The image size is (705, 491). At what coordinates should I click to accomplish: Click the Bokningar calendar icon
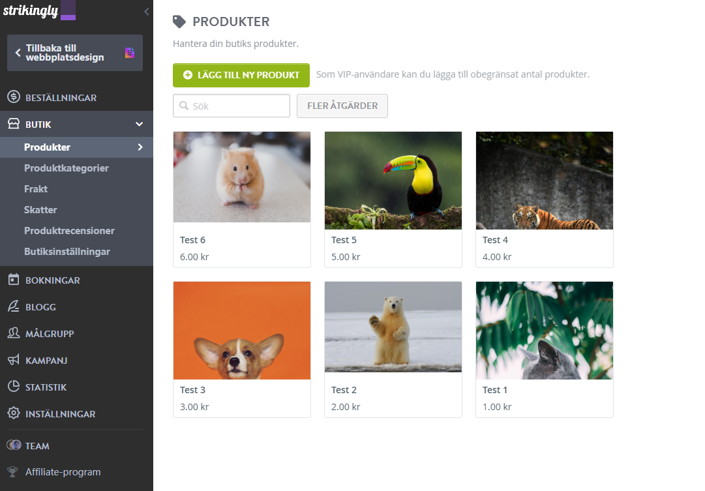tap(14, 279)
